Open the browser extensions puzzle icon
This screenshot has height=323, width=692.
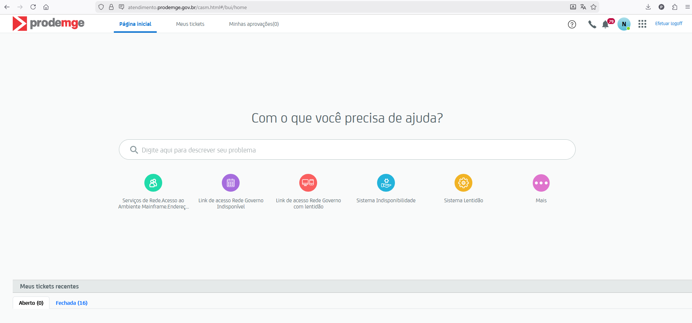tap(675, 7)
